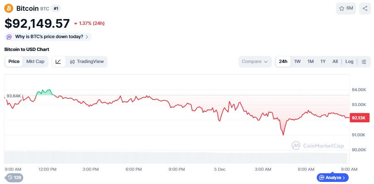This screenshot has height=184, width=374.
Task: Click the Bitcoin logo icon
Action: [x=9, y=8]
